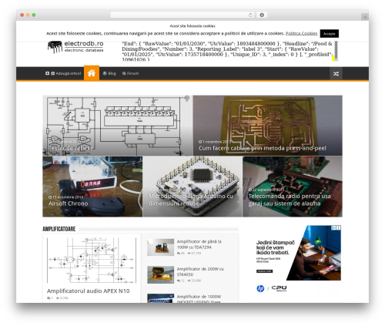Click the Home icon in the navigation bar
This screenshot has width=385, height=326.
(92, 73)
